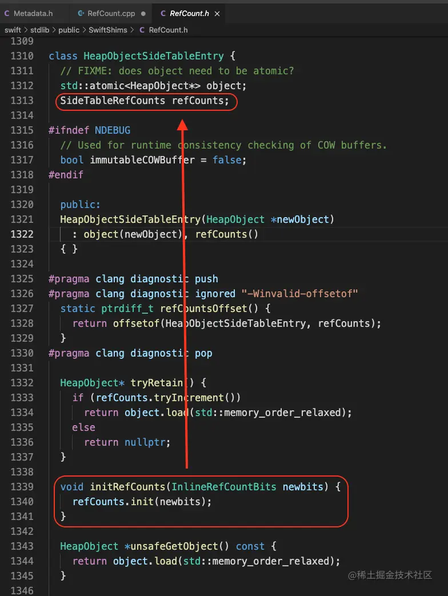Click the public: access specifier
This screenshot has width=448, height=596.
(x=80, y=205)
